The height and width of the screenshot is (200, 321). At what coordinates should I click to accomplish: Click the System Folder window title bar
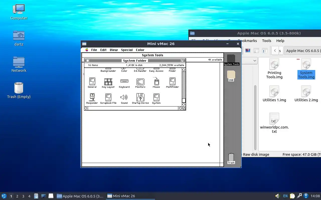point(135,60)
